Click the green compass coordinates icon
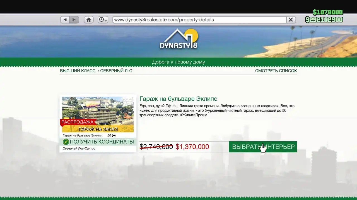The image size is (357, 200). pos(66,142)
